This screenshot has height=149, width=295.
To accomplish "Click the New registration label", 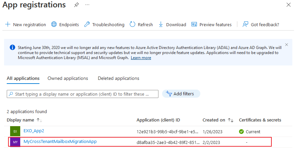I will click(x=30, y=24).
